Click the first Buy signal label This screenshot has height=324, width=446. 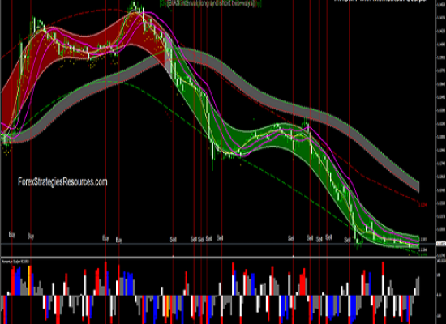[12, 234]
